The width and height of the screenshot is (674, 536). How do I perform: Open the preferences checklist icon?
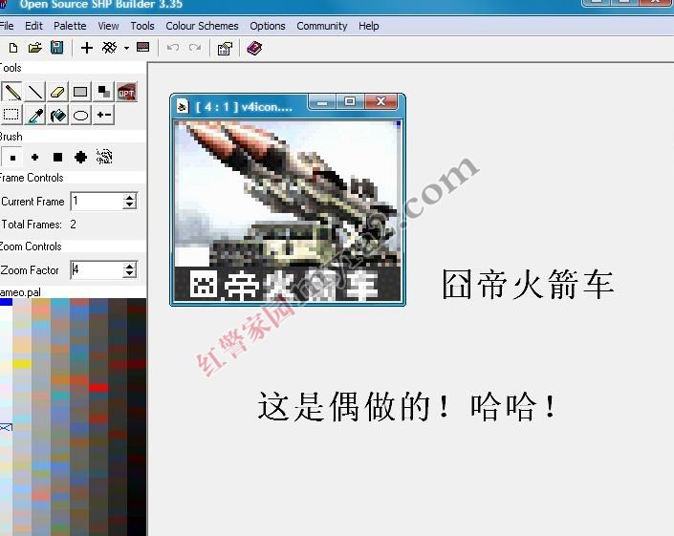tap(225, 49)
